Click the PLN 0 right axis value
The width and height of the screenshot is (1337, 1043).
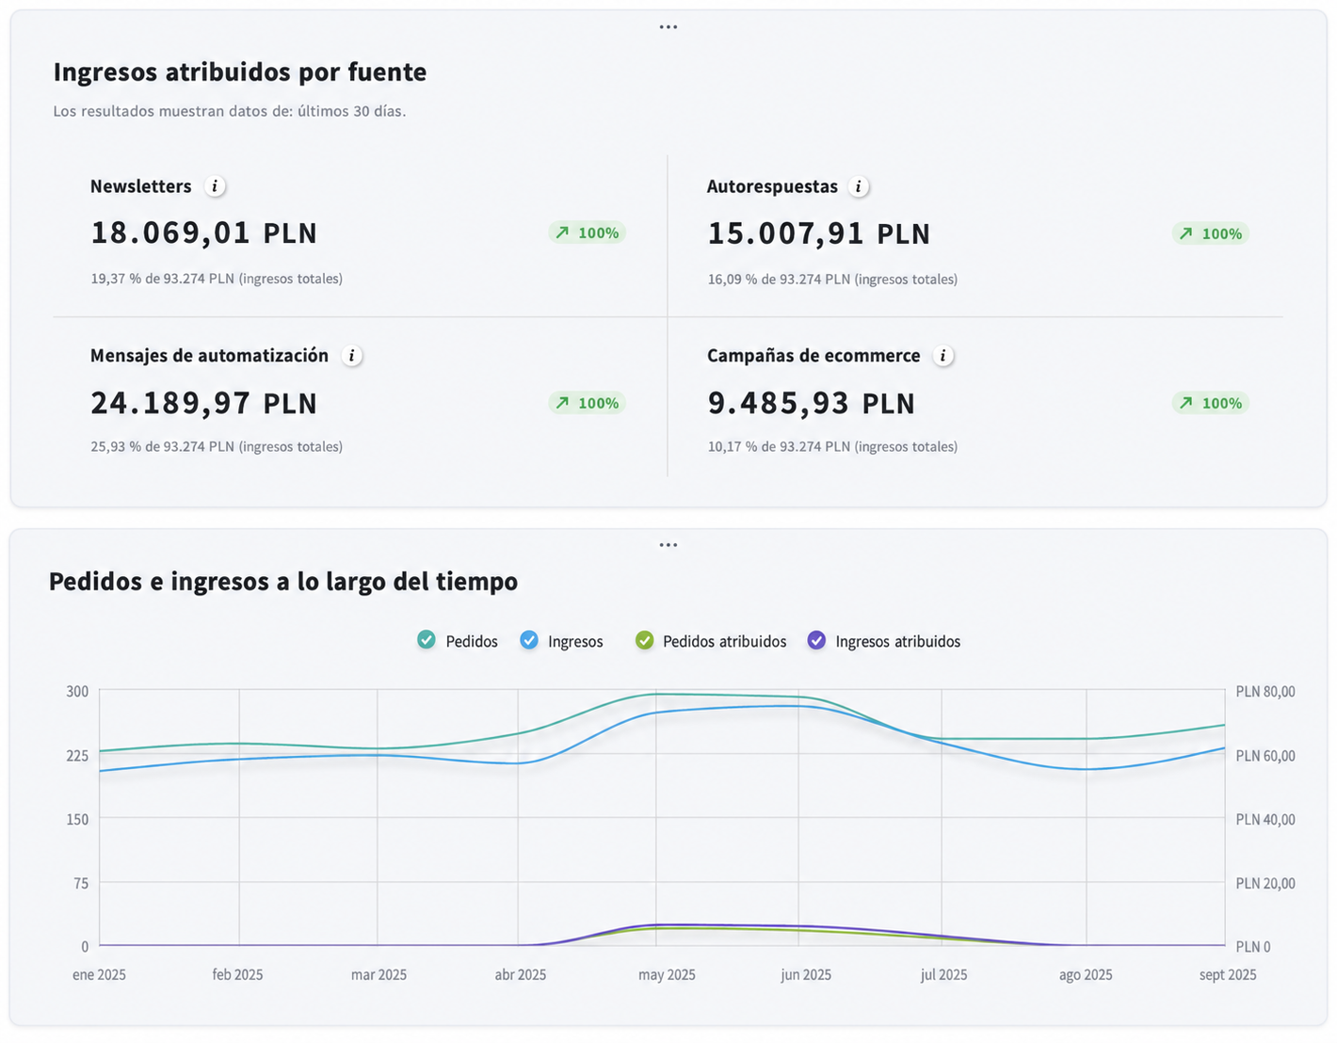click(x=1253, y=946)
